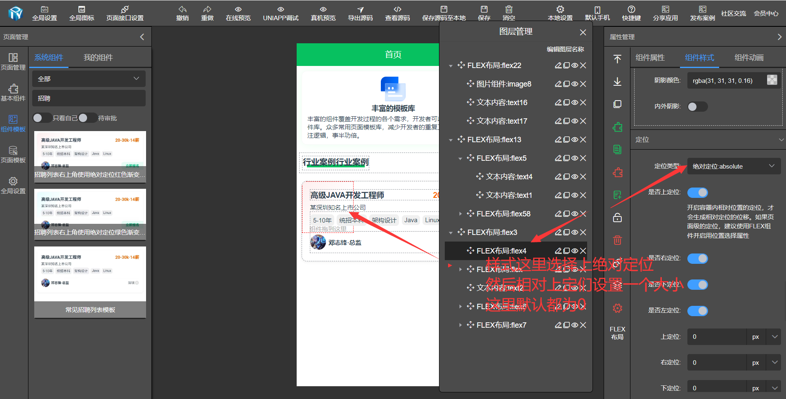Close the 图层管理 panel
Image resolution: width=786 pixels, height=399 pixels.
point(583,32)
